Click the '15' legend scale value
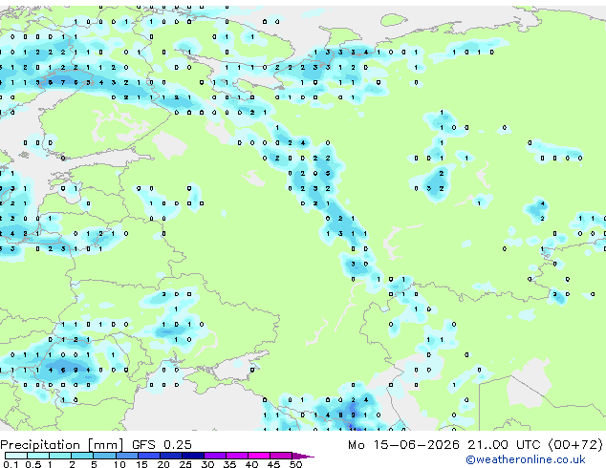Screen dimensions: 606x468 pyautogui.click(x=141, y=464)
